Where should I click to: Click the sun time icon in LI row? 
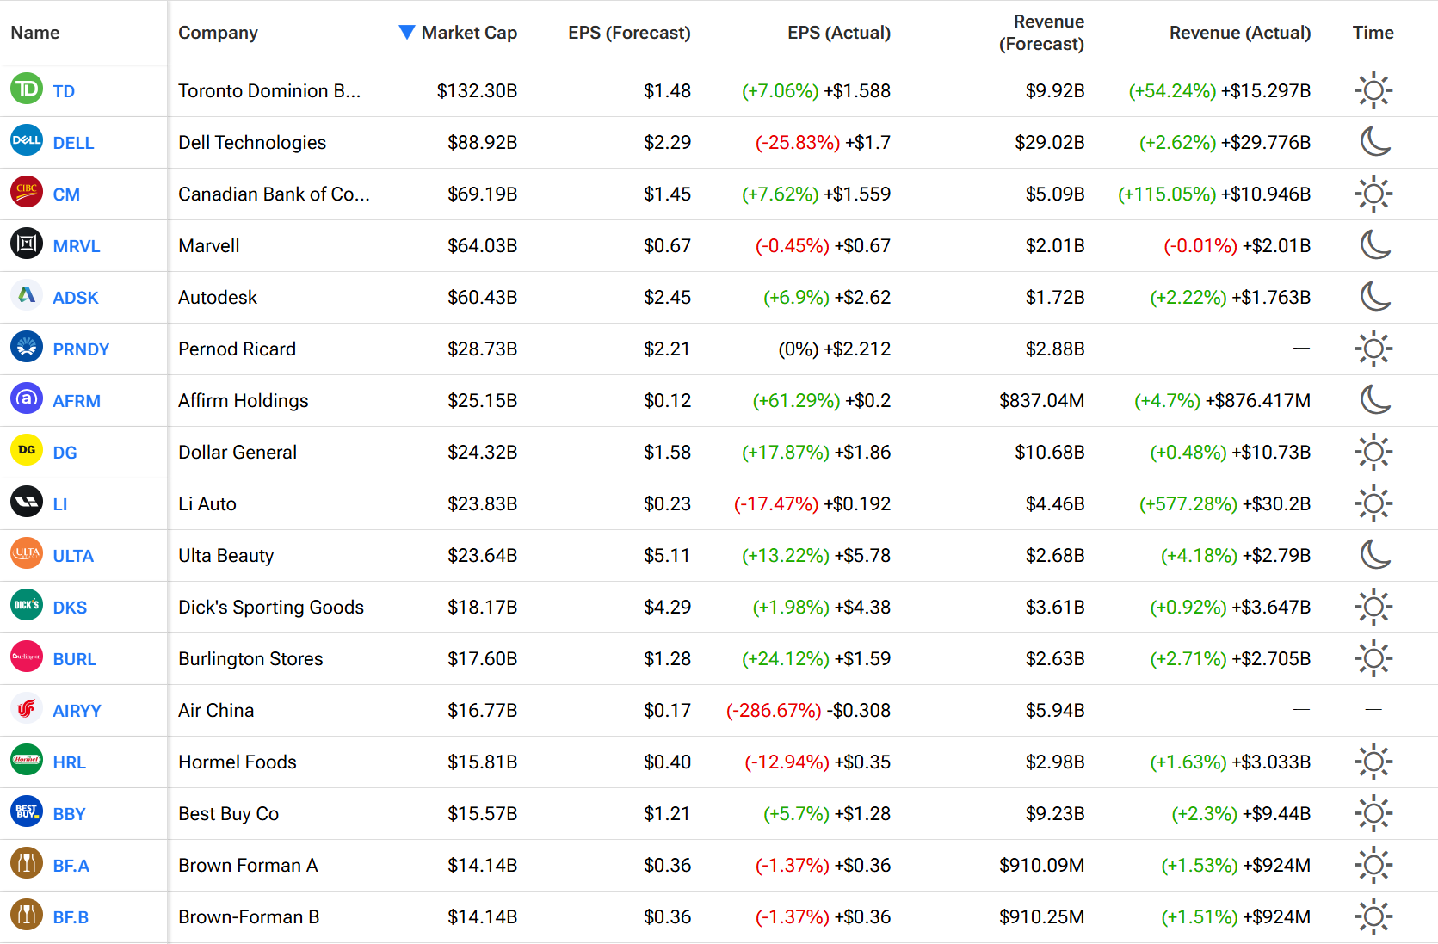point(1373,503)
